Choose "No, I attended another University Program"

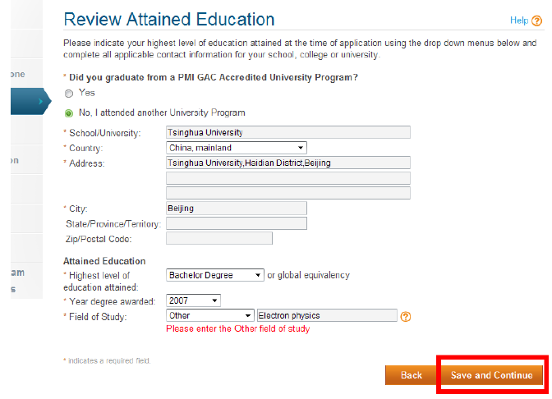point(69,113)
